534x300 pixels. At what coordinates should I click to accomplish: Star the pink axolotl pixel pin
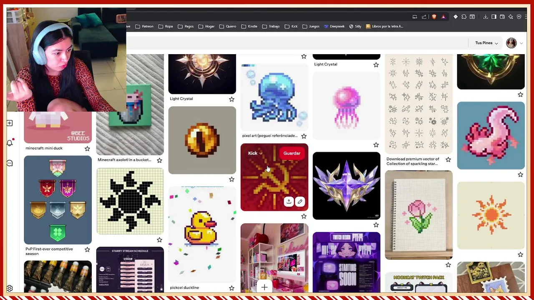520,175
